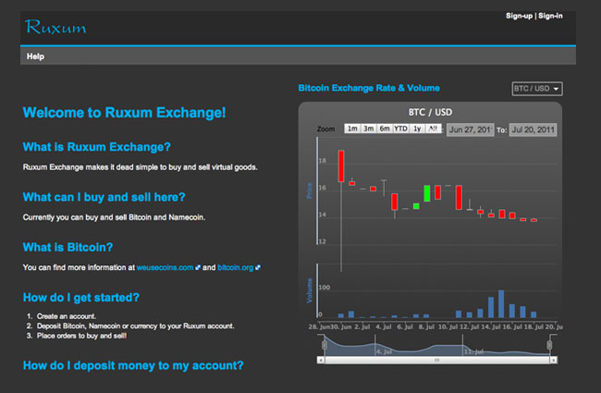Click the Ruxum logo

click(x=55, y=27)
